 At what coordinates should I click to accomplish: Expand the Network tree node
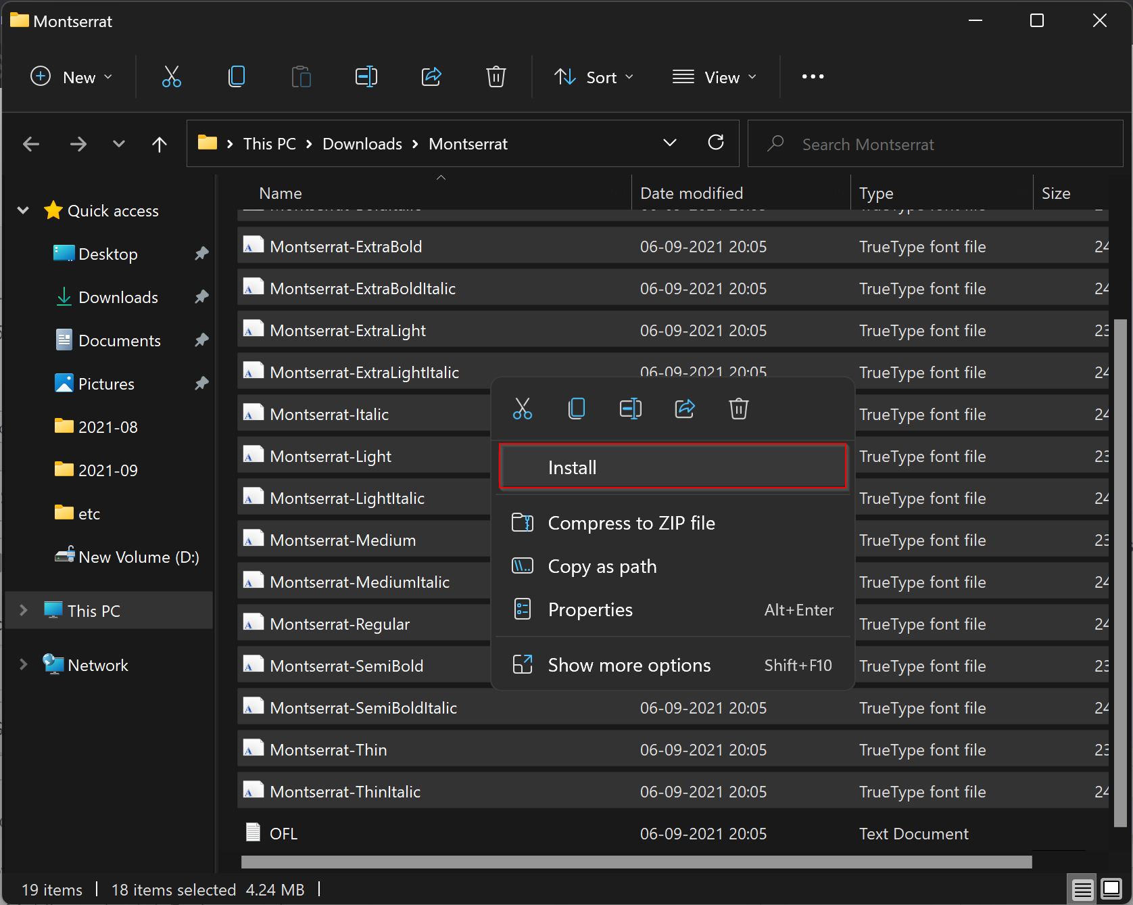(23, 664)
